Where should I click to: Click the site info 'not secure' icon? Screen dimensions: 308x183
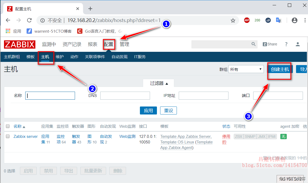(43, 20)
